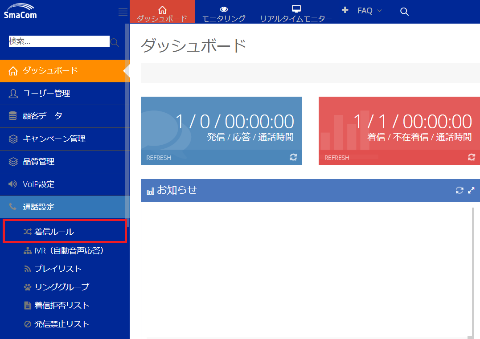The width and height of the screenshot is (480, 339).
Task: Click the feed icon beside プレイリスト
Action: pos(28,269)
